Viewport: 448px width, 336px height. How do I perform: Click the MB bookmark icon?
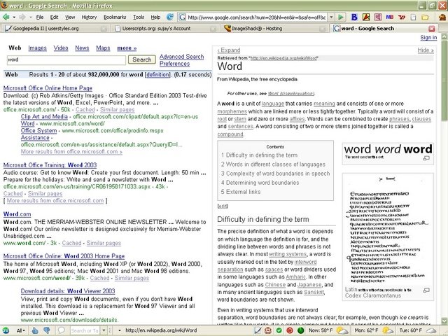(x=390, y=17)
